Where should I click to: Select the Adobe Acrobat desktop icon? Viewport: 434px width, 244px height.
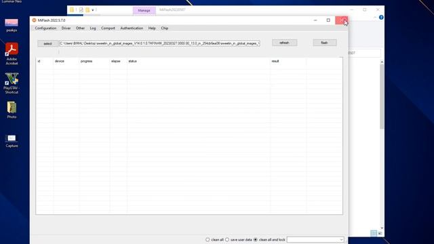[12, 54]
